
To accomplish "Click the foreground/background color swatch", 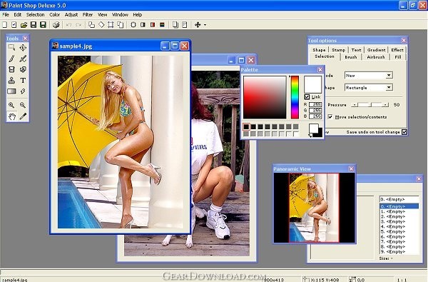I will point(315,130).
